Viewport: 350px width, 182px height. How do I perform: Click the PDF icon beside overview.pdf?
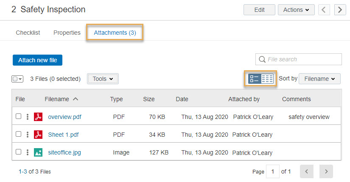[x=38, y=117]
